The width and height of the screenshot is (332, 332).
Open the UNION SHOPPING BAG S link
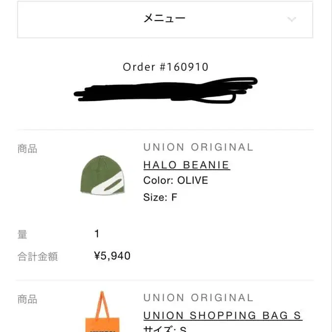tap(222, 315)
